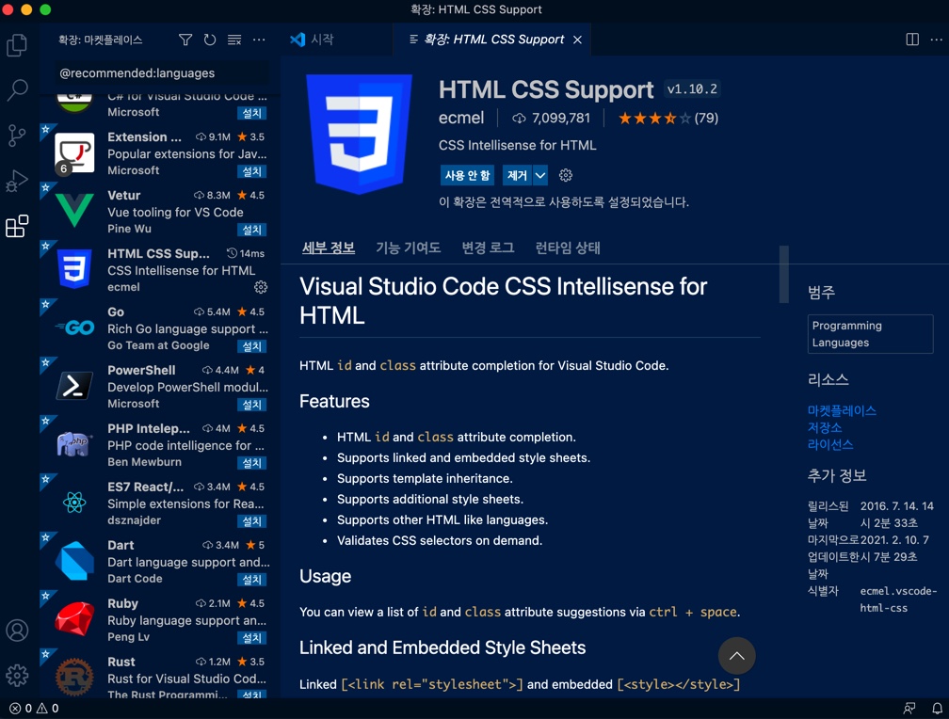Install the Ruby extension

click(251, 638)
